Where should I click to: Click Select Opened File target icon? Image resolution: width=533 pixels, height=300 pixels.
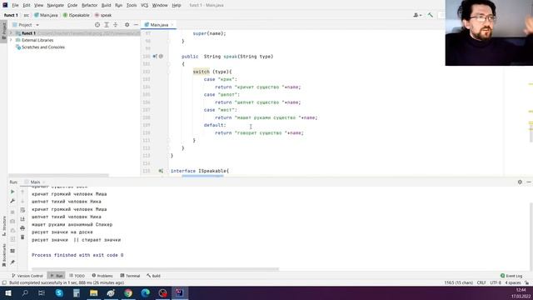coord(97,25)
